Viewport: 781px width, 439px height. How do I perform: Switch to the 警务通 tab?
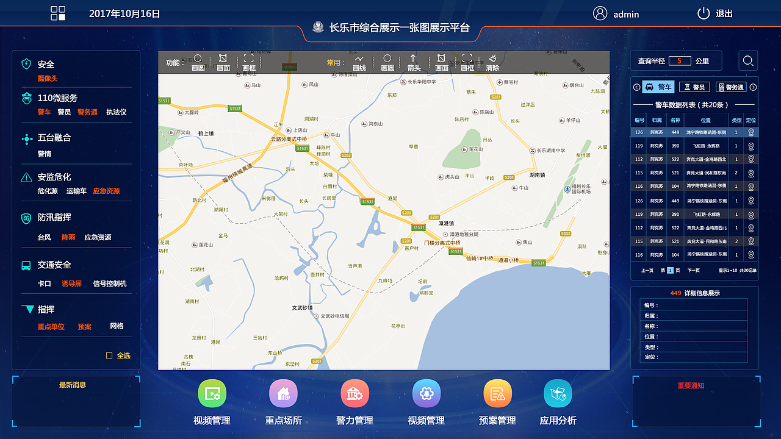(732, 87)
